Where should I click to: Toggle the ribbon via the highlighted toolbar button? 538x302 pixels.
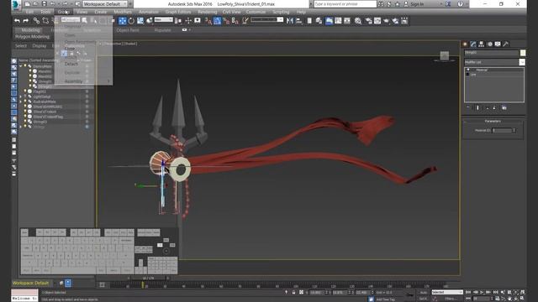(x=329, y=21)
